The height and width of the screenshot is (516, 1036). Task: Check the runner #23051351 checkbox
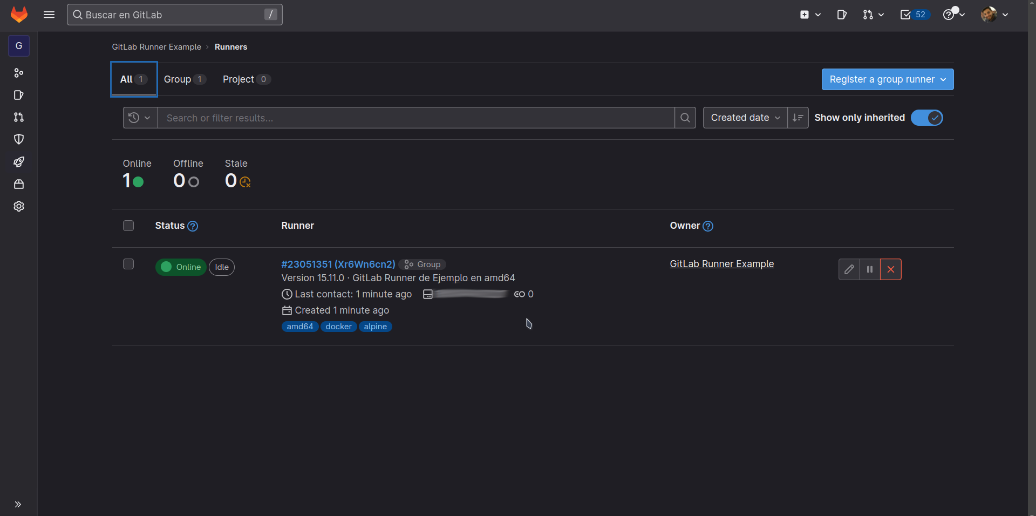pyautogui.click(x=128, y=264)
